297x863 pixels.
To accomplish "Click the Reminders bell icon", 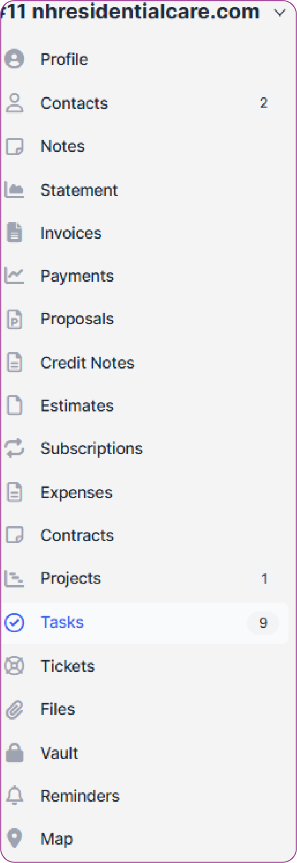I will click(x=15, y=796).
